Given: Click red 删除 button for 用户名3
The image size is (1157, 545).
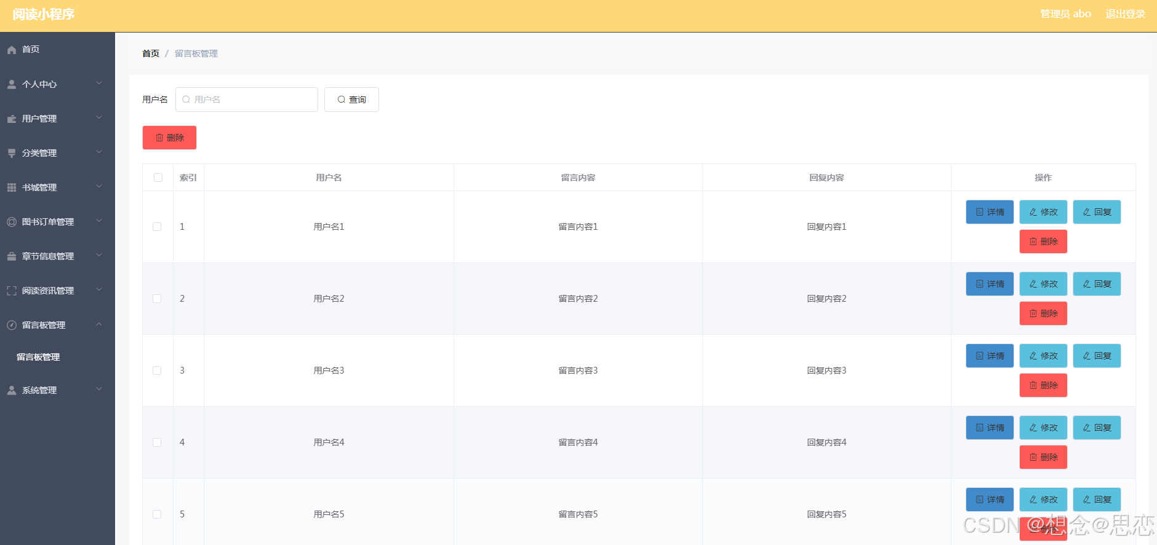Looking at the screenshot, I should point(1043,385).
